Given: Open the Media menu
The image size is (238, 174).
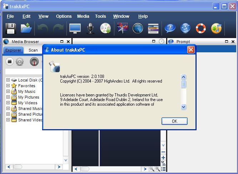Looking at the screenshot, I should pyautogui.click(x=83, y=16).
